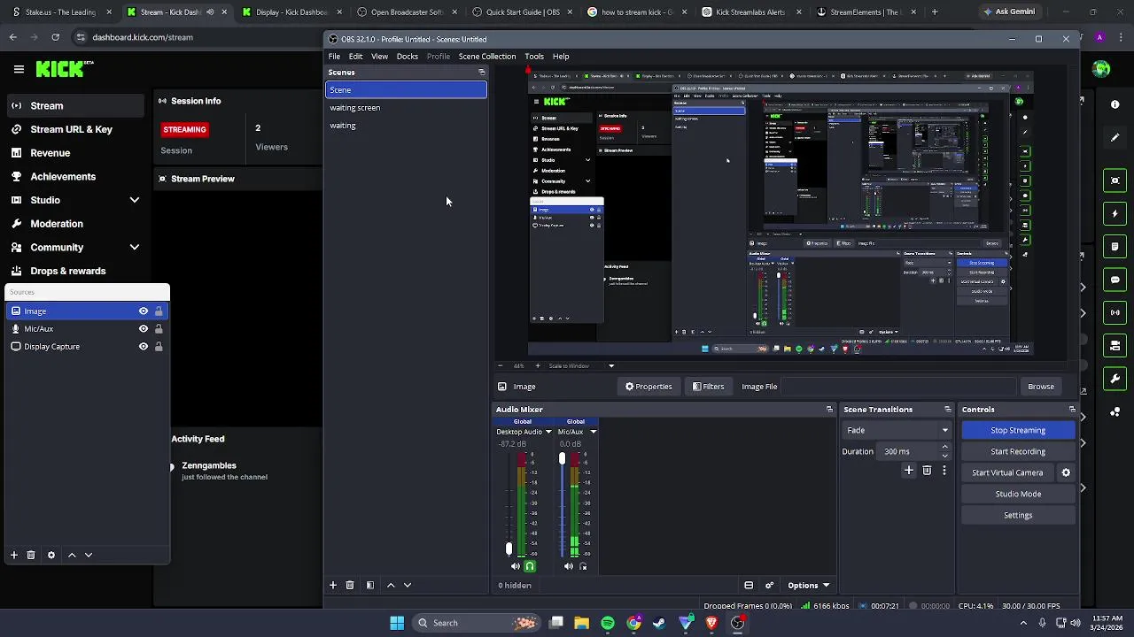Increase transition duration stepper

tap(945, 448)
